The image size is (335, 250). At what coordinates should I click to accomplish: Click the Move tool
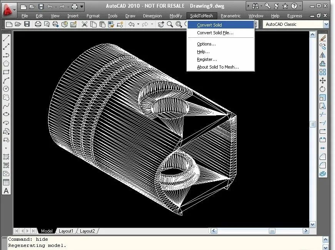pyautogui.click(x=323, y=81)
